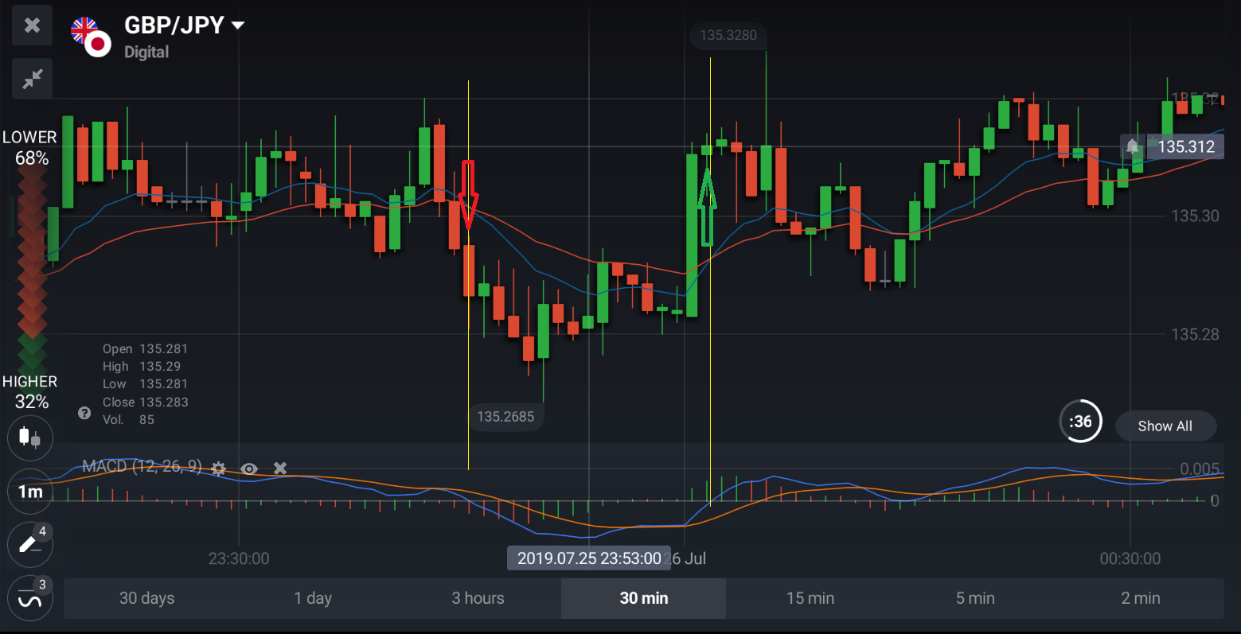Select the 30 min range tab
The height and width of the screenshot is (634, 1241).
tap(644, 598)
